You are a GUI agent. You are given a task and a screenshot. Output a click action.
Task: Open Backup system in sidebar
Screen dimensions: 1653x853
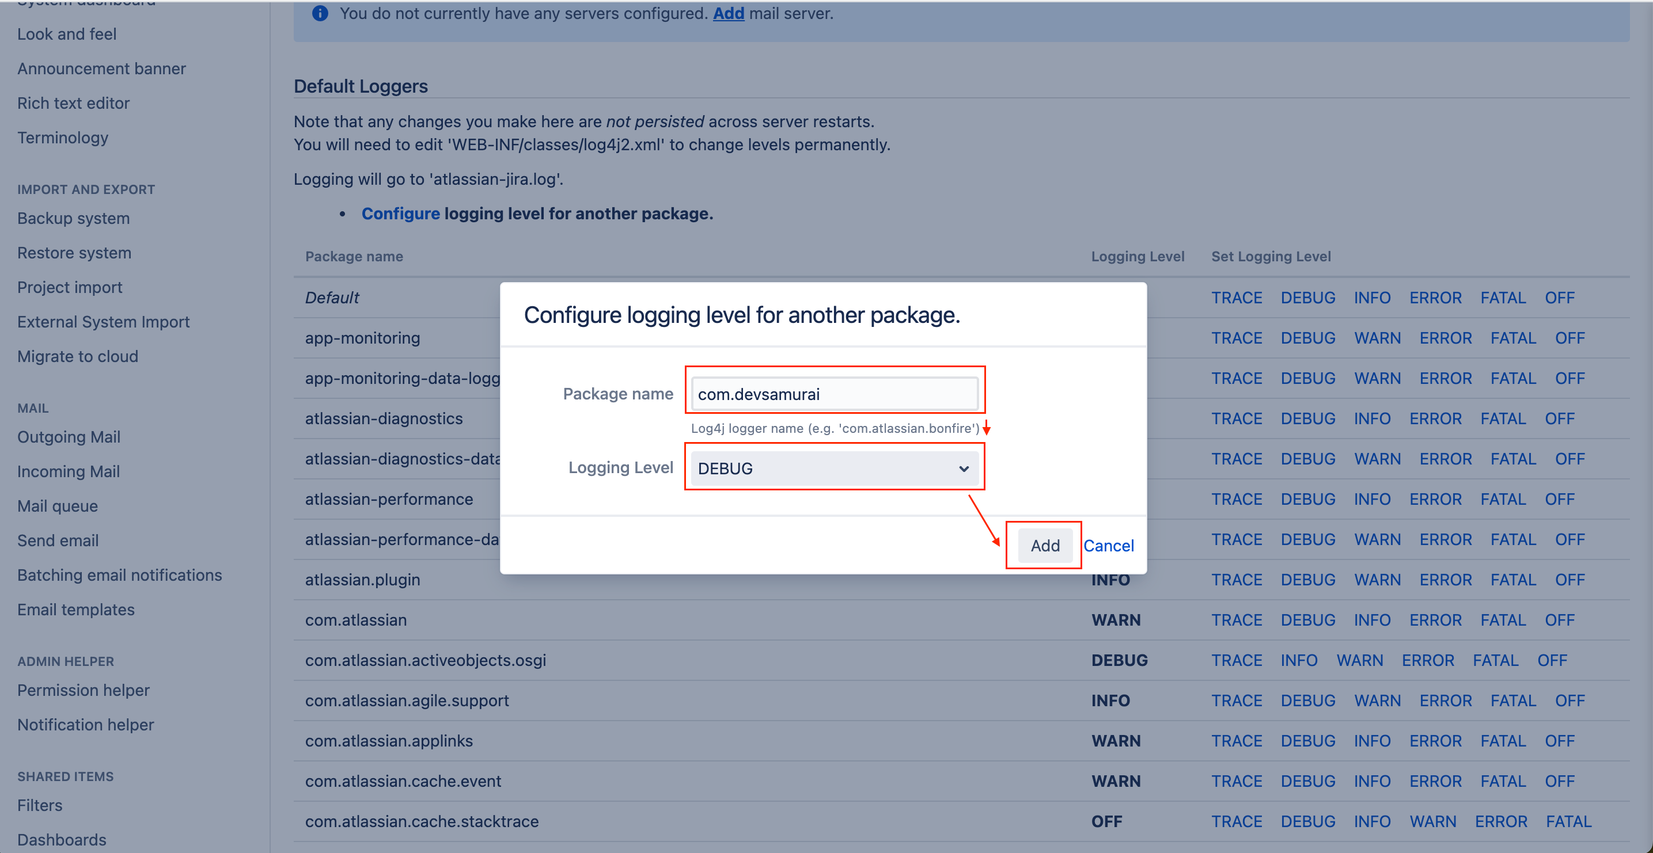[73, 218]
